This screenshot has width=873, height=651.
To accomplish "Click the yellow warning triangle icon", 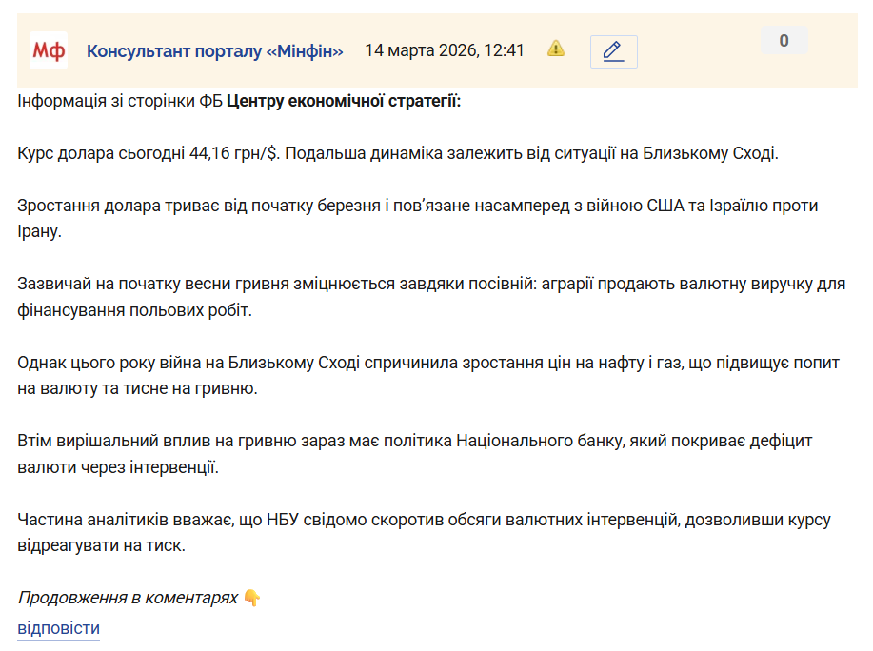I will (556, 49).
